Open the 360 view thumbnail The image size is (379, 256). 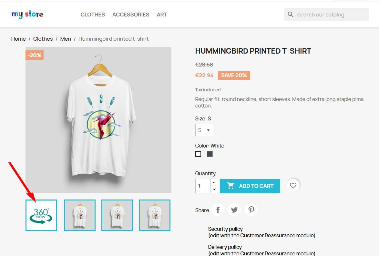coord(41,215)
